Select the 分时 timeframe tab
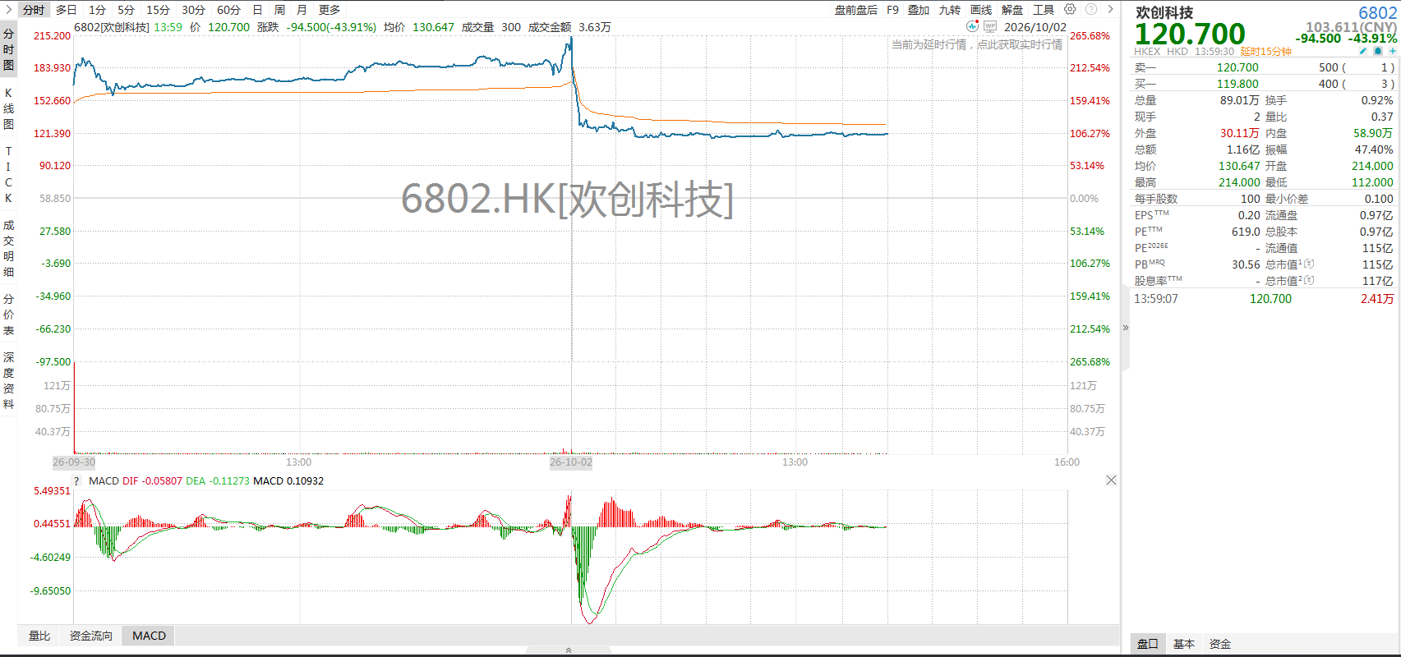1401x657 pixels. pyautogui.click(x=34, y=10)
